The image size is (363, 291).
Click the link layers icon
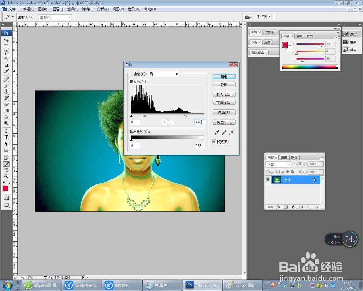270,207
